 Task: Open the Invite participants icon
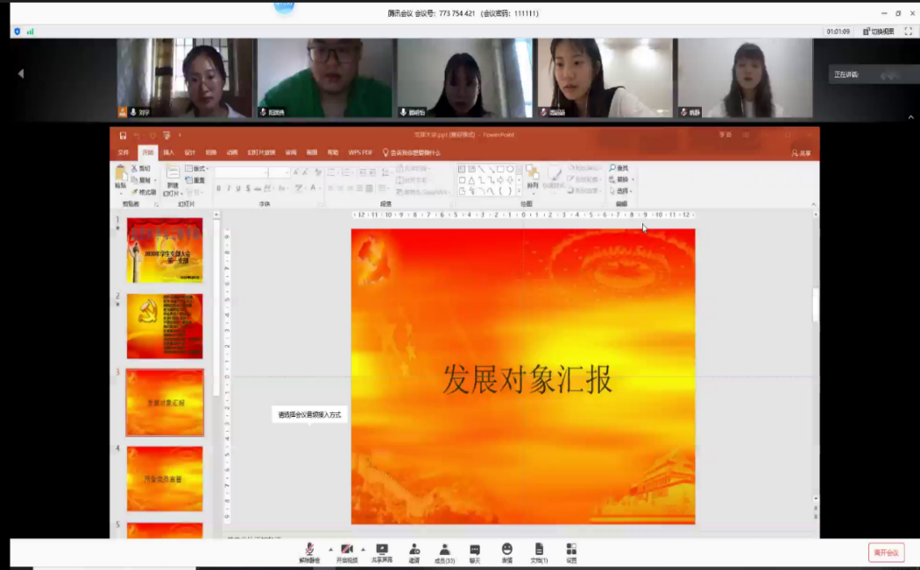(414, 552)
